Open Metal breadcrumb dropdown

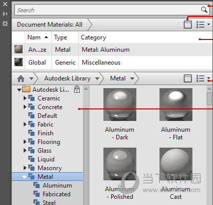(132, 78)
